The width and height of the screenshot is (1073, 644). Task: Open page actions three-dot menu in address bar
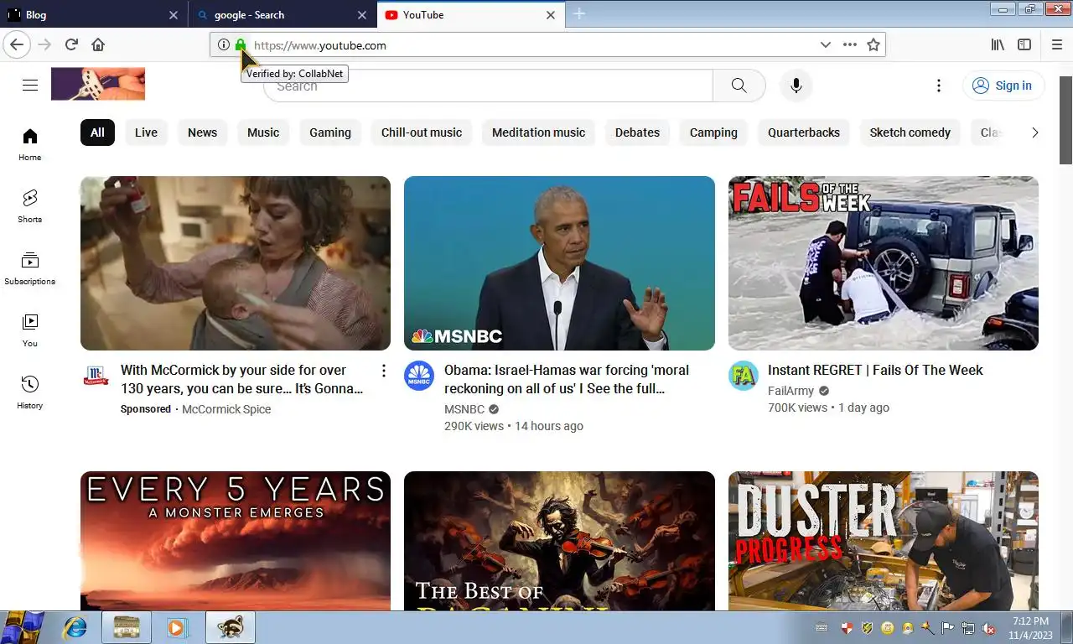tap(850, 44)
